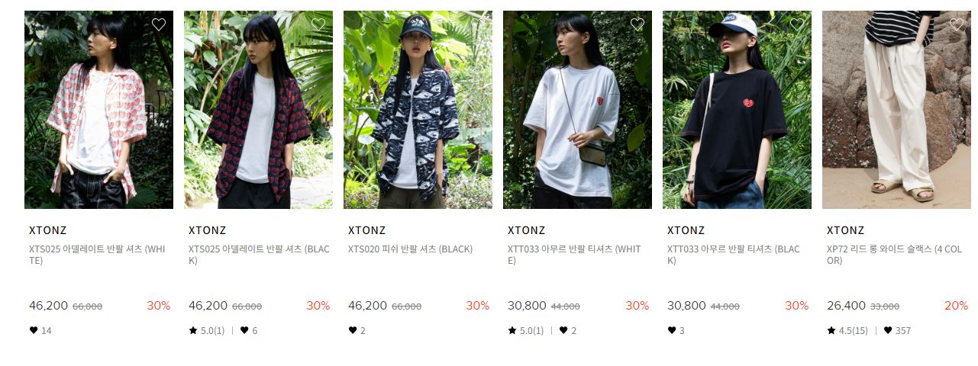Add XTT033 white t-shirt to wishlist
This screenshot has width=978, height=366.
tap(637, 24)
